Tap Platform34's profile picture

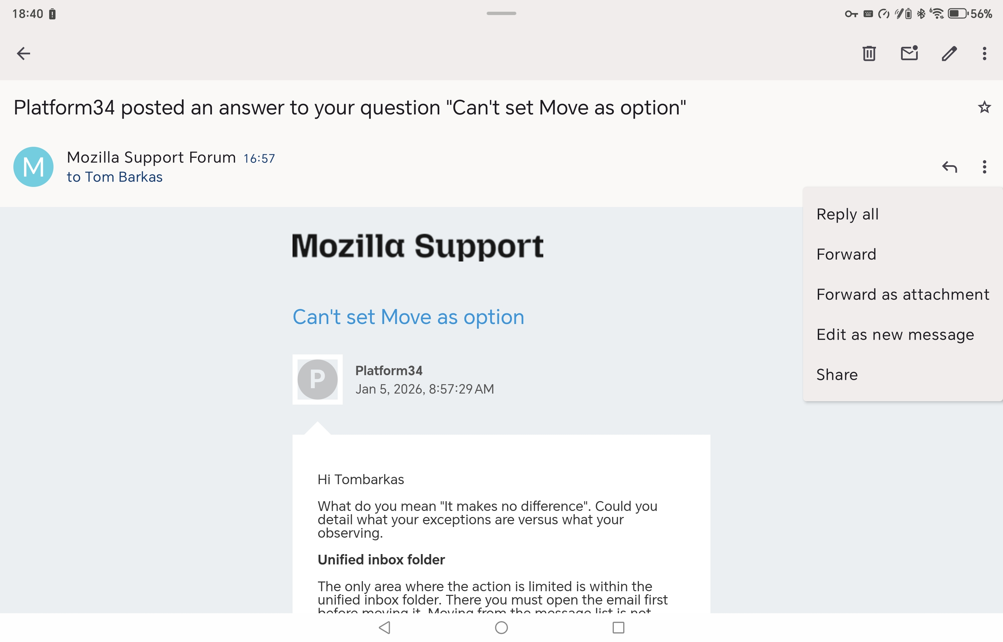click(317, 380)
